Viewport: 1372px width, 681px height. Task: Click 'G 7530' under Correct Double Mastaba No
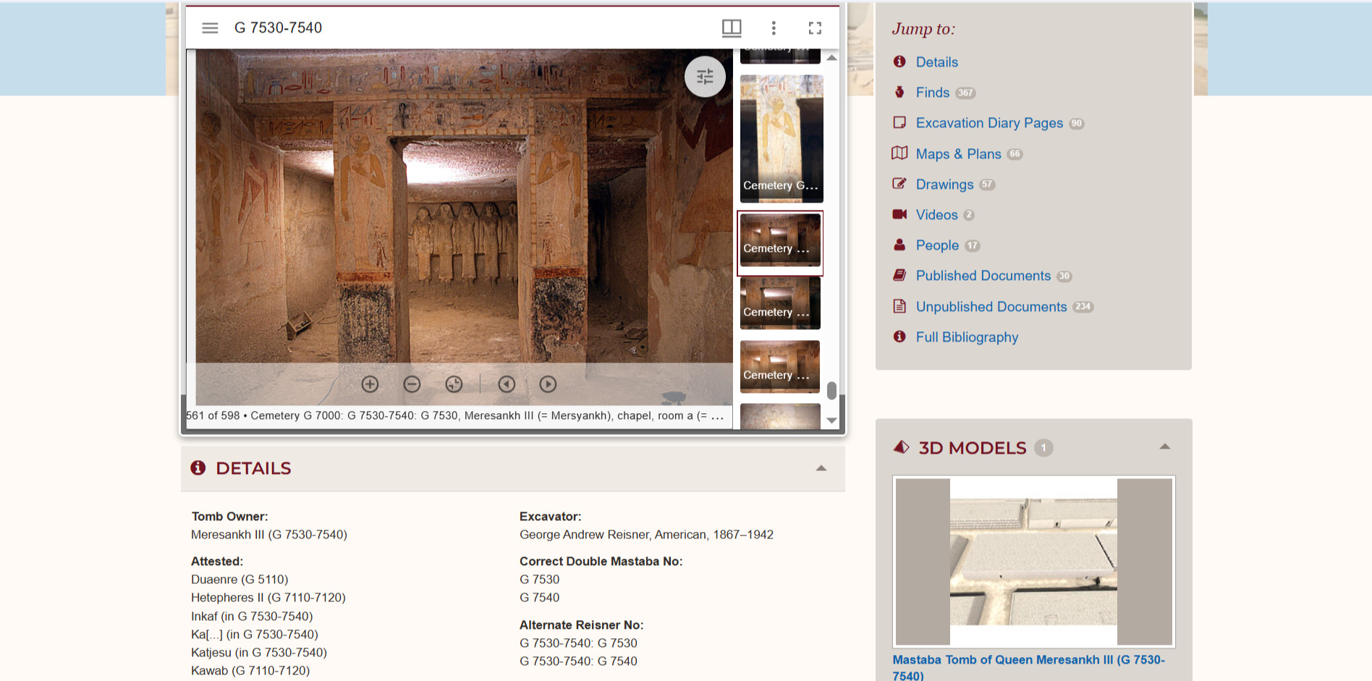[x=540, y=580]
